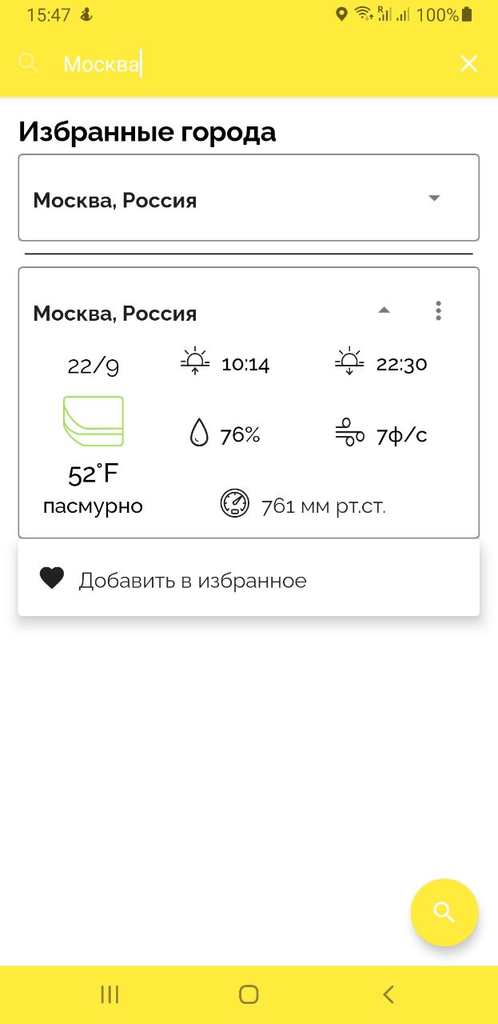This screenshot has width=498, height=1024.
Task: Collapse the Москва weather card with the arrow
Action: [x=384, y=310]
